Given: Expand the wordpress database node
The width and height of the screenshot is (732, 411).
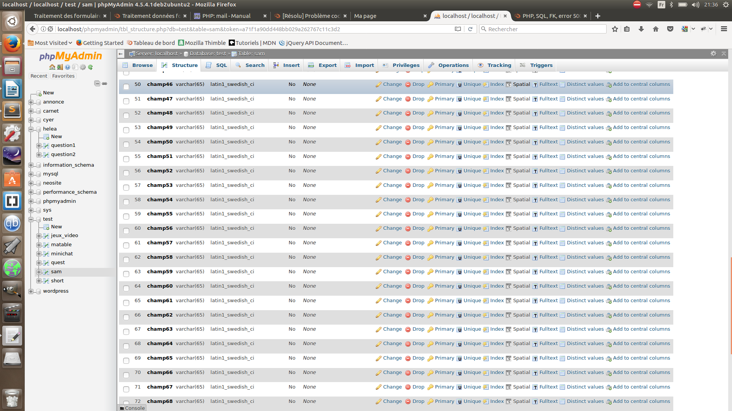Looking at the screenshot, I should click(31, 291).
